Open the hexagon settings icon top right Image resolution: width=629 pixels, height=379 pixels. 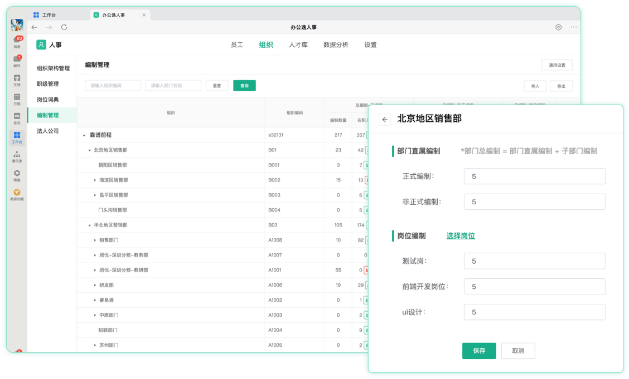point(558,27)
